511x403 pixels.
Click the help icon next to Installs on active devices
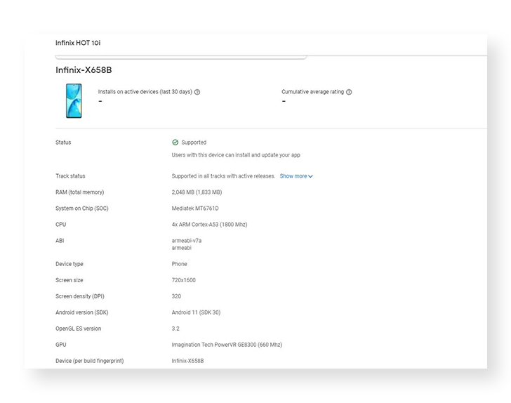coord(197,92)
